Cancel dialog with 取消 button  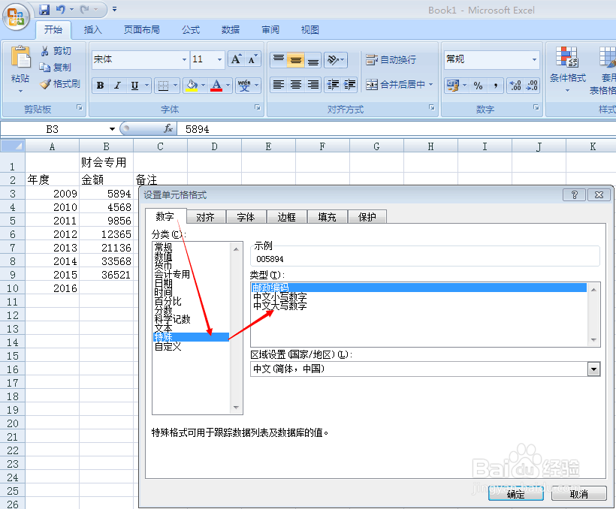578,494
